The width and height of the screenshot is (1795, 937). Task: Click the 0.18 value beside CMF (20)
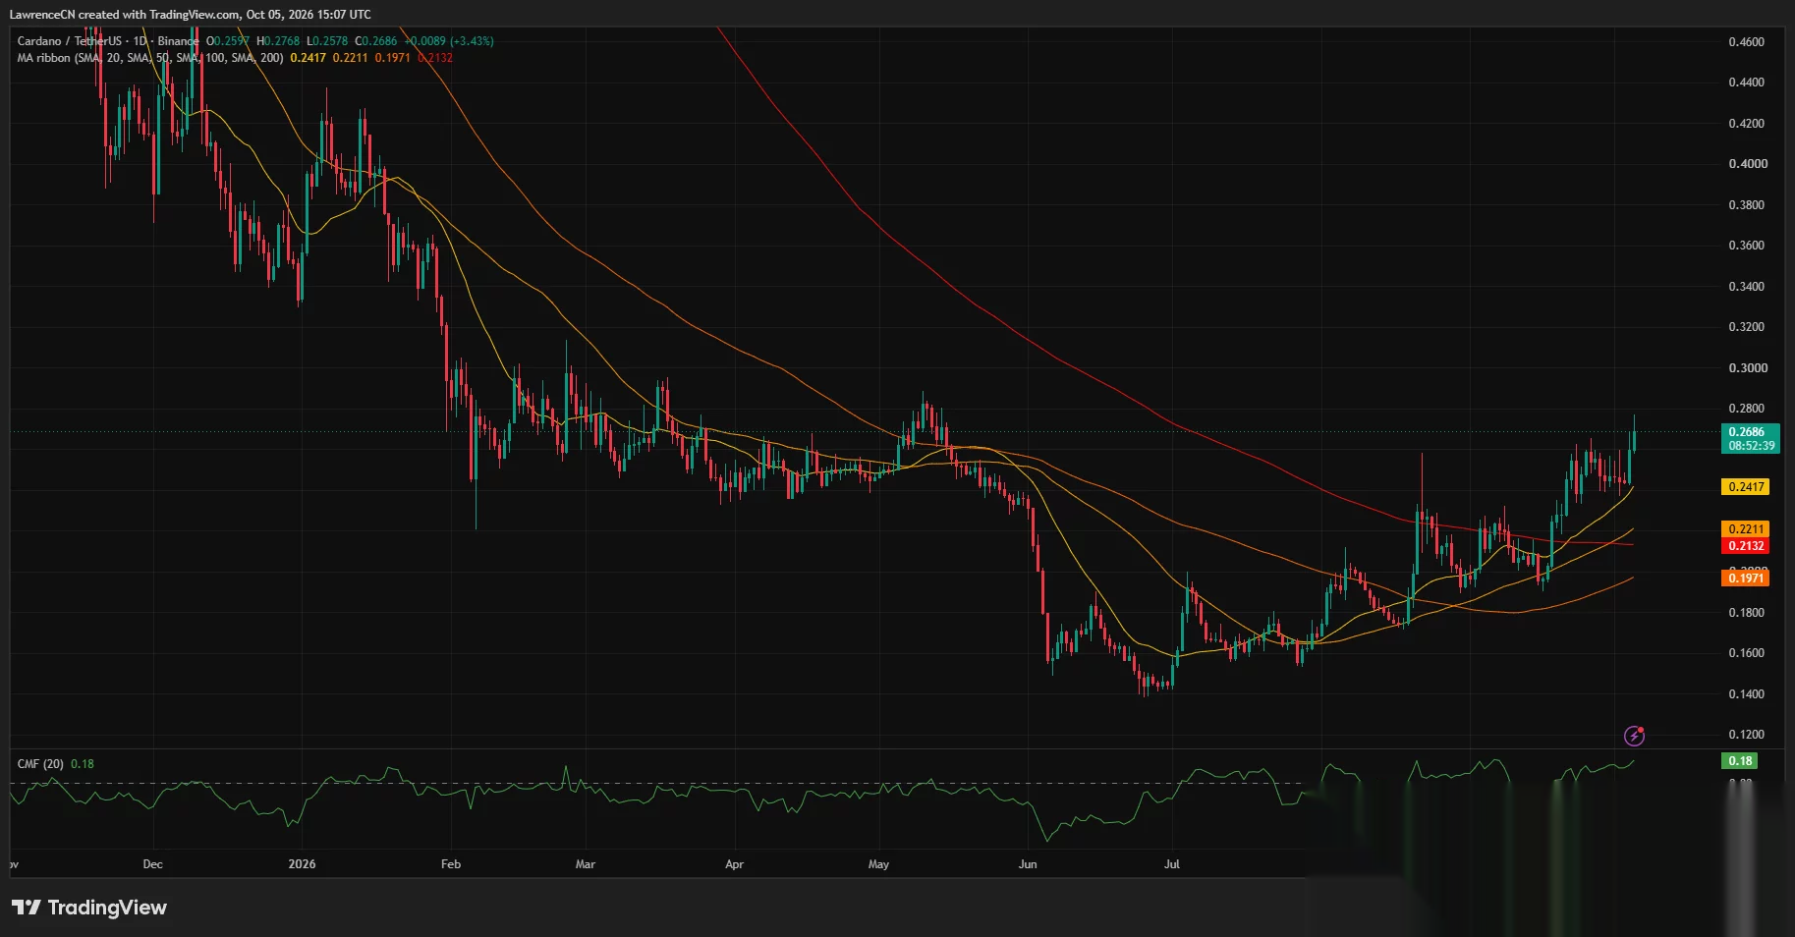click(83, 764)
